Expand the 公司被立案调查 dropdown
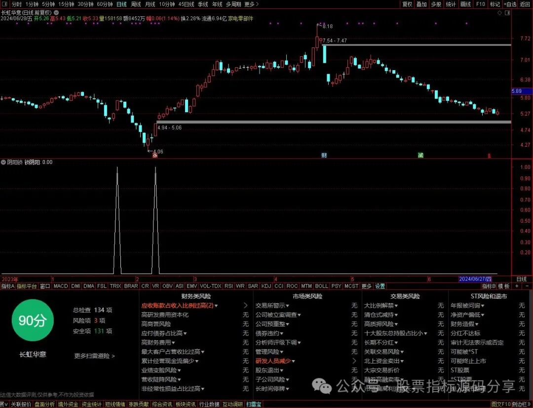 coord(278,315)
